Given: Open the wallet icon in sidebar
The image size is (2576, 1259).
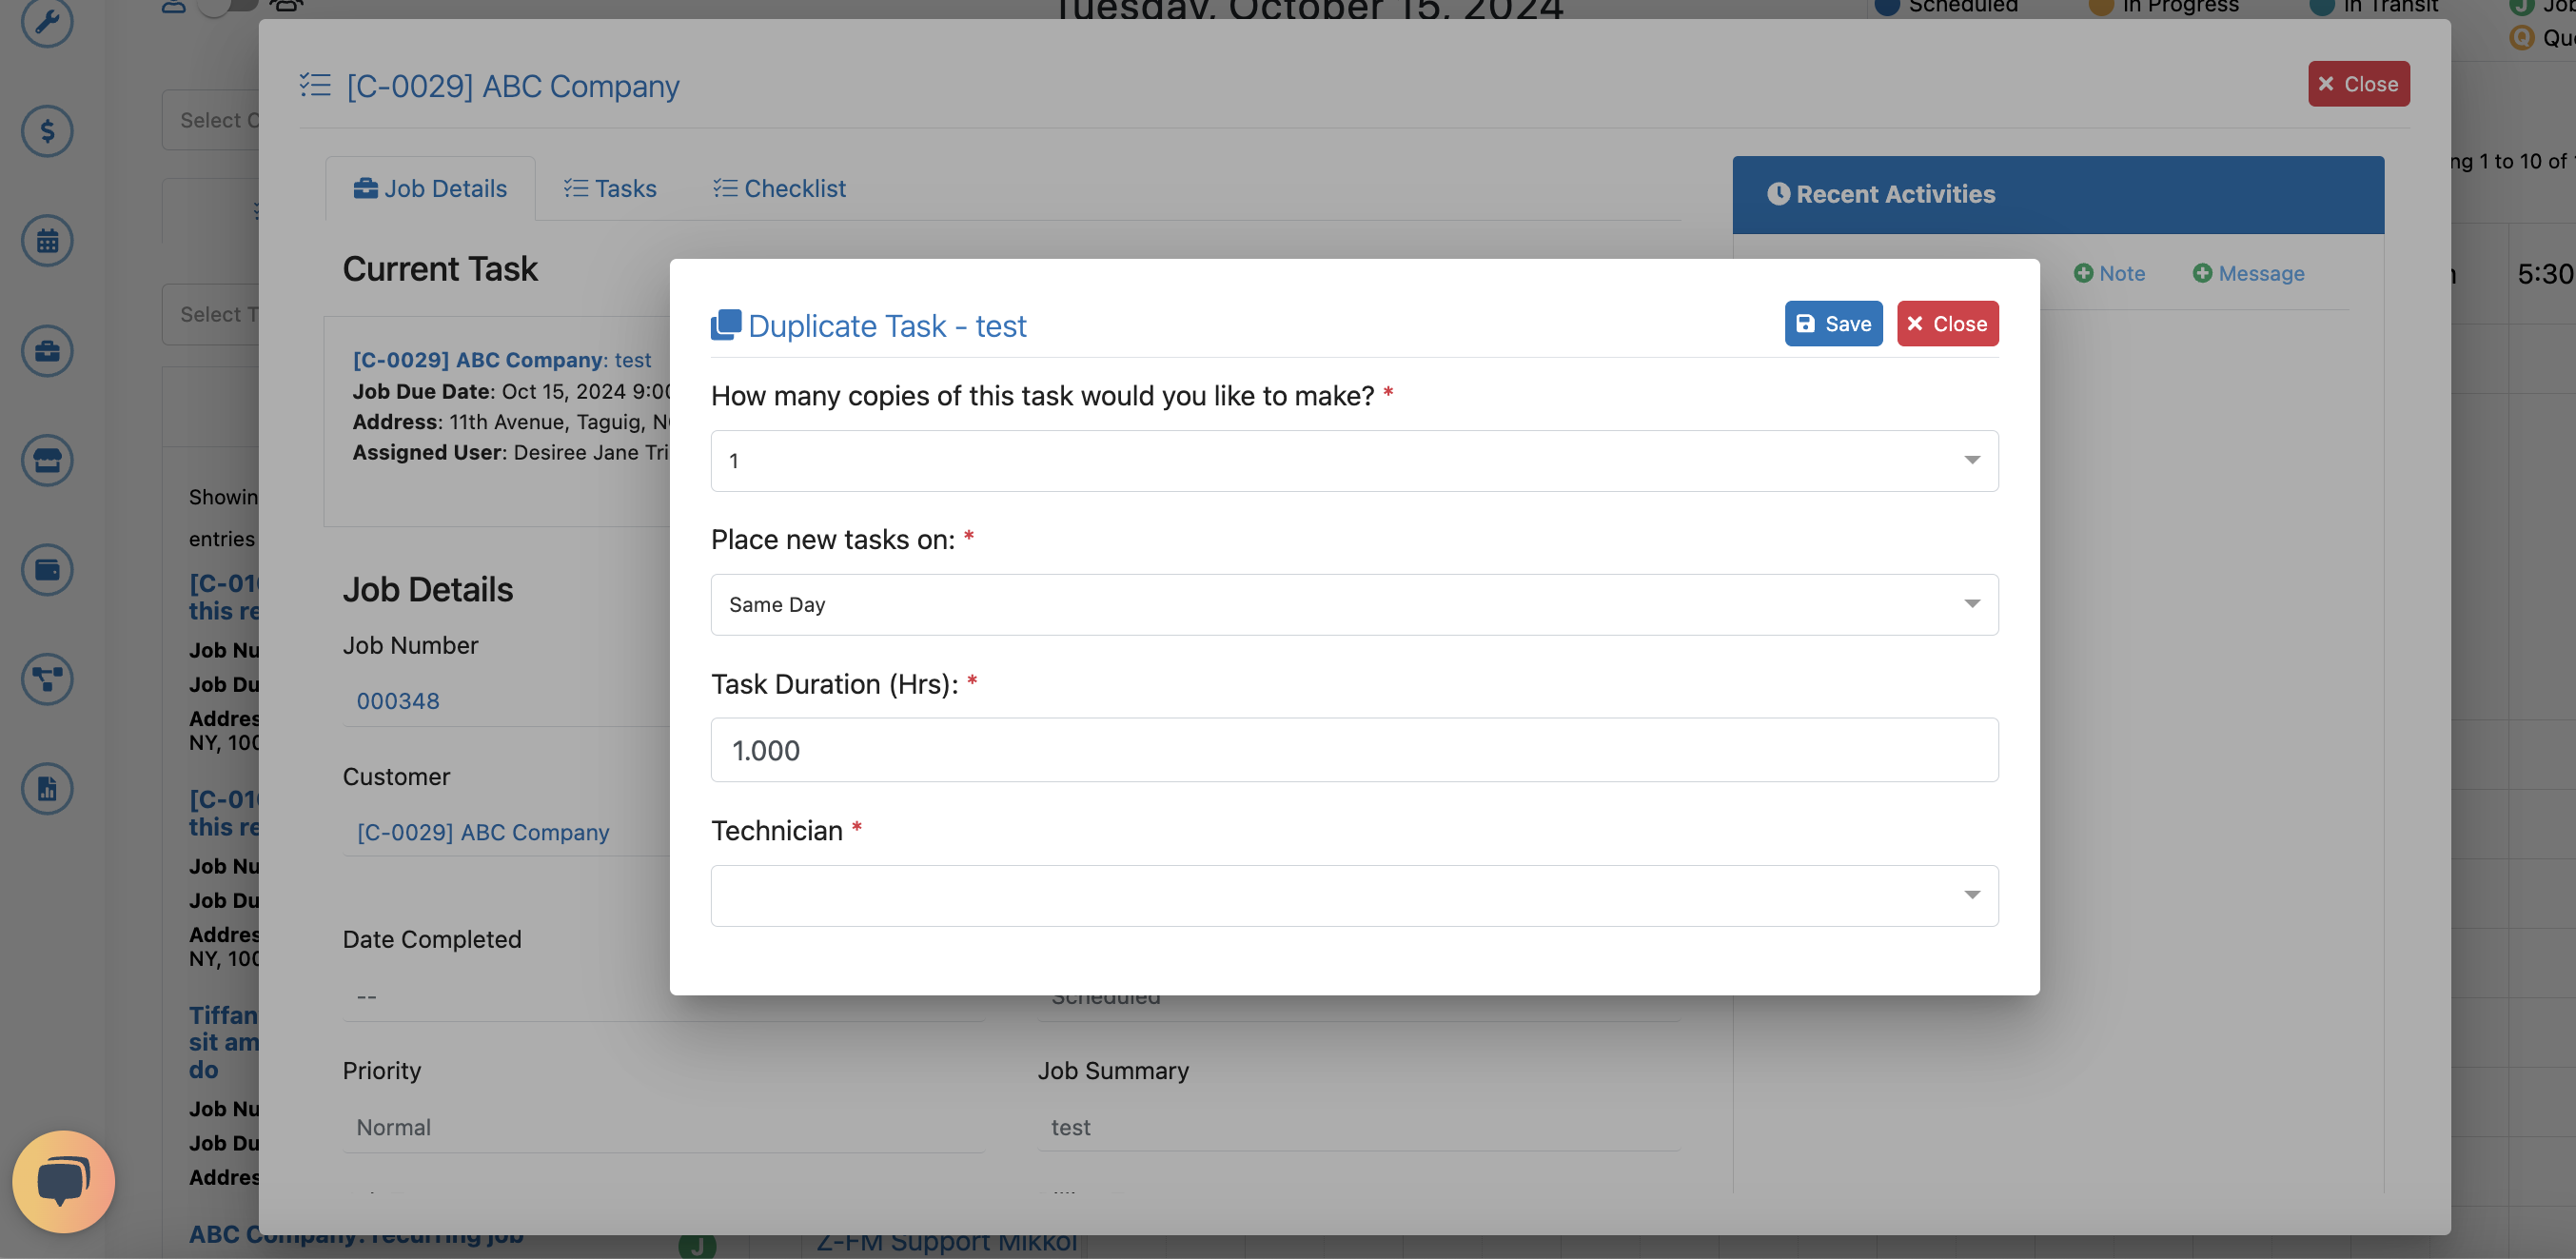Looking at the screenshot, I should (47, 570).
